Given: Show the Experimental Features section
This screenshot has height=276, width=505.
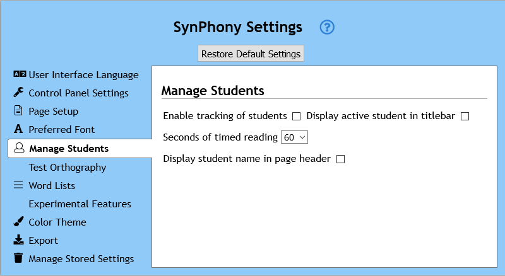Looking at the screenshot, I should pyautogui.click(x=80, y=204).
